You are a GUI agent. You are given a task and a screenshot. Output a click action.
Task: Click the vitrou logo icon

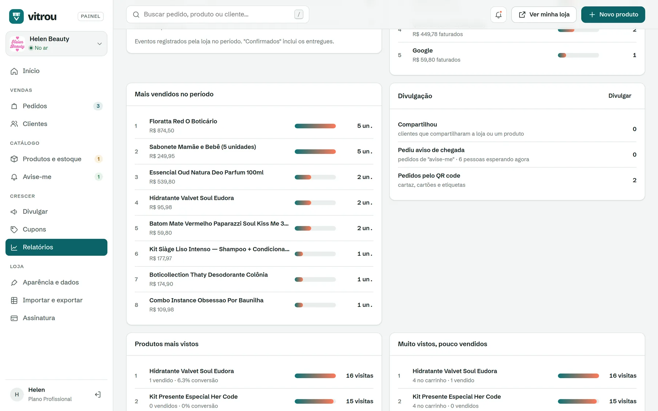pyautogui.click(x=16, y=16)
